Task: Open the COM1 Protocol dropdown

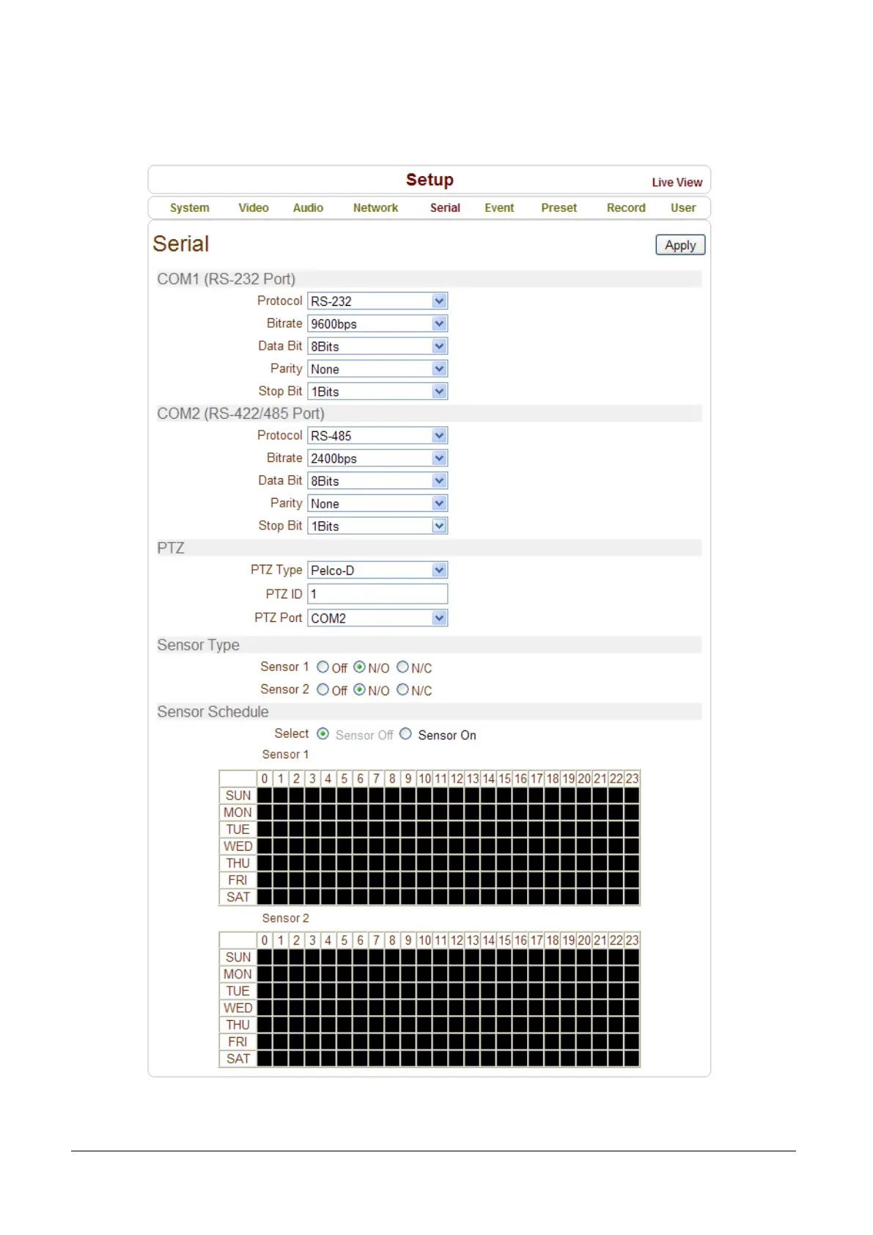Action: [377, 301]
